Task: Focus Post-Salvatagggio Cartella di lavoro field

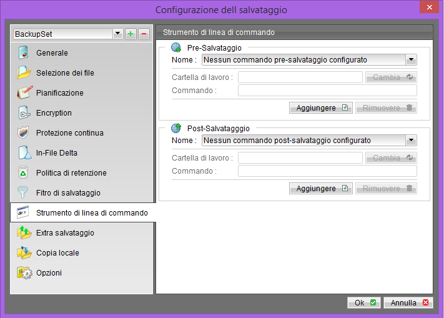Action: click(300, 157)
